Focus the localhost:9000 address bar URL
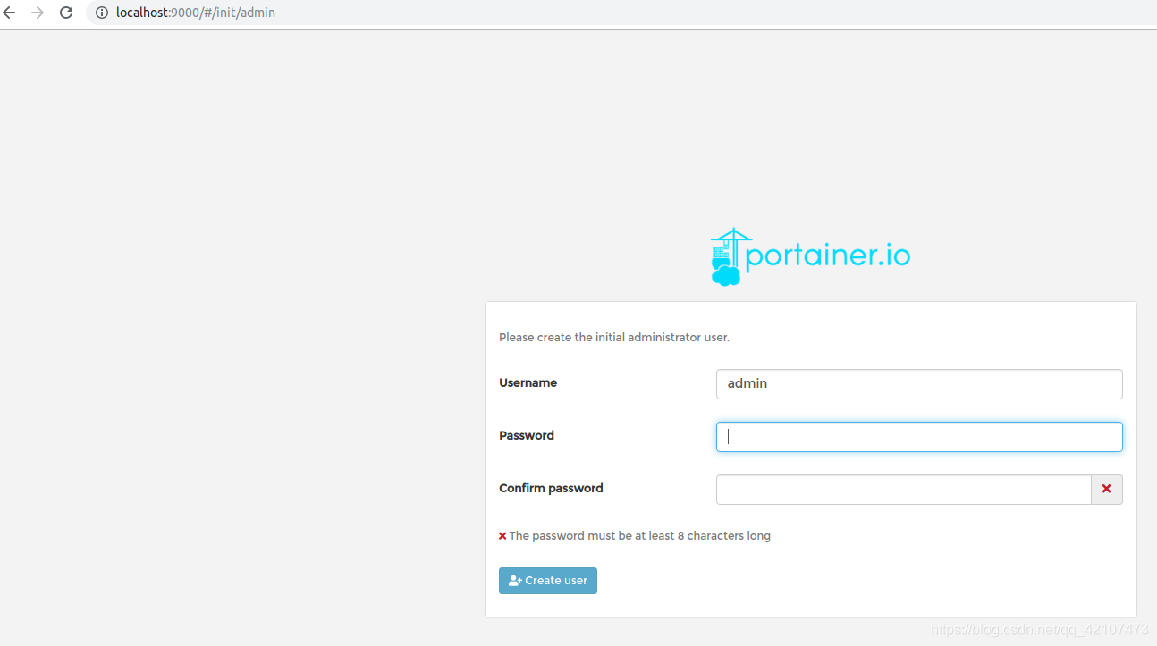Viewport: 1157px width, 646px height. [x=196, y=13]
